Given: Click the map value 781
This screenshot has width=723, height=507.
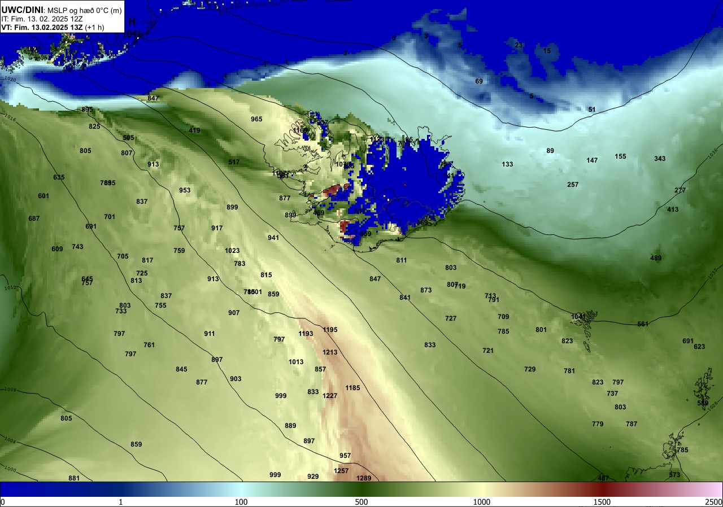Looking at the screenshot, I should click(569, 371).
